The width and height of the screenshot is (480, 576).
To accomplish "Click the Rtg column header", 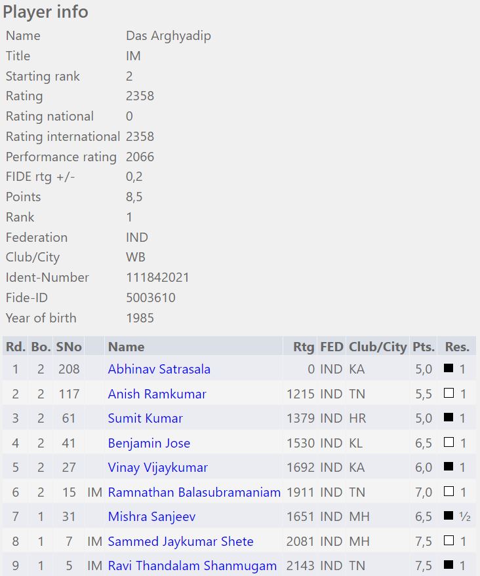I will point(304,347).
